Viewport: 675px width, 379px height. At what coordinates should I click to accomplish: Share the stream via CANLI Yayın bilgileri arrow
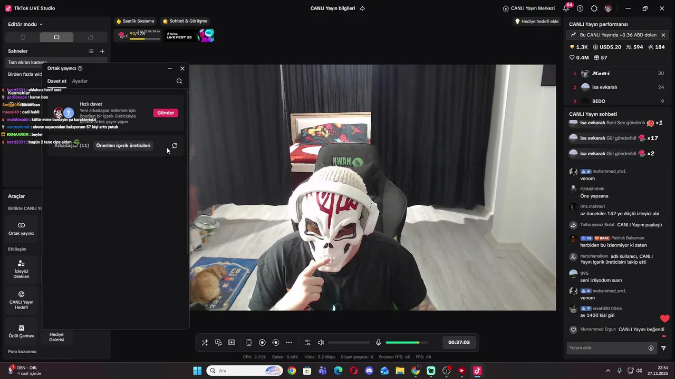click(x=362, y=8)
